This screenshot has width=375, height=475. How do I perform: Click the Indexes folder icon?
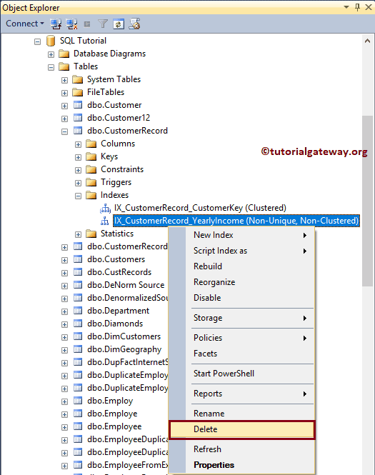pyautogui.click(x=91, y=195)
